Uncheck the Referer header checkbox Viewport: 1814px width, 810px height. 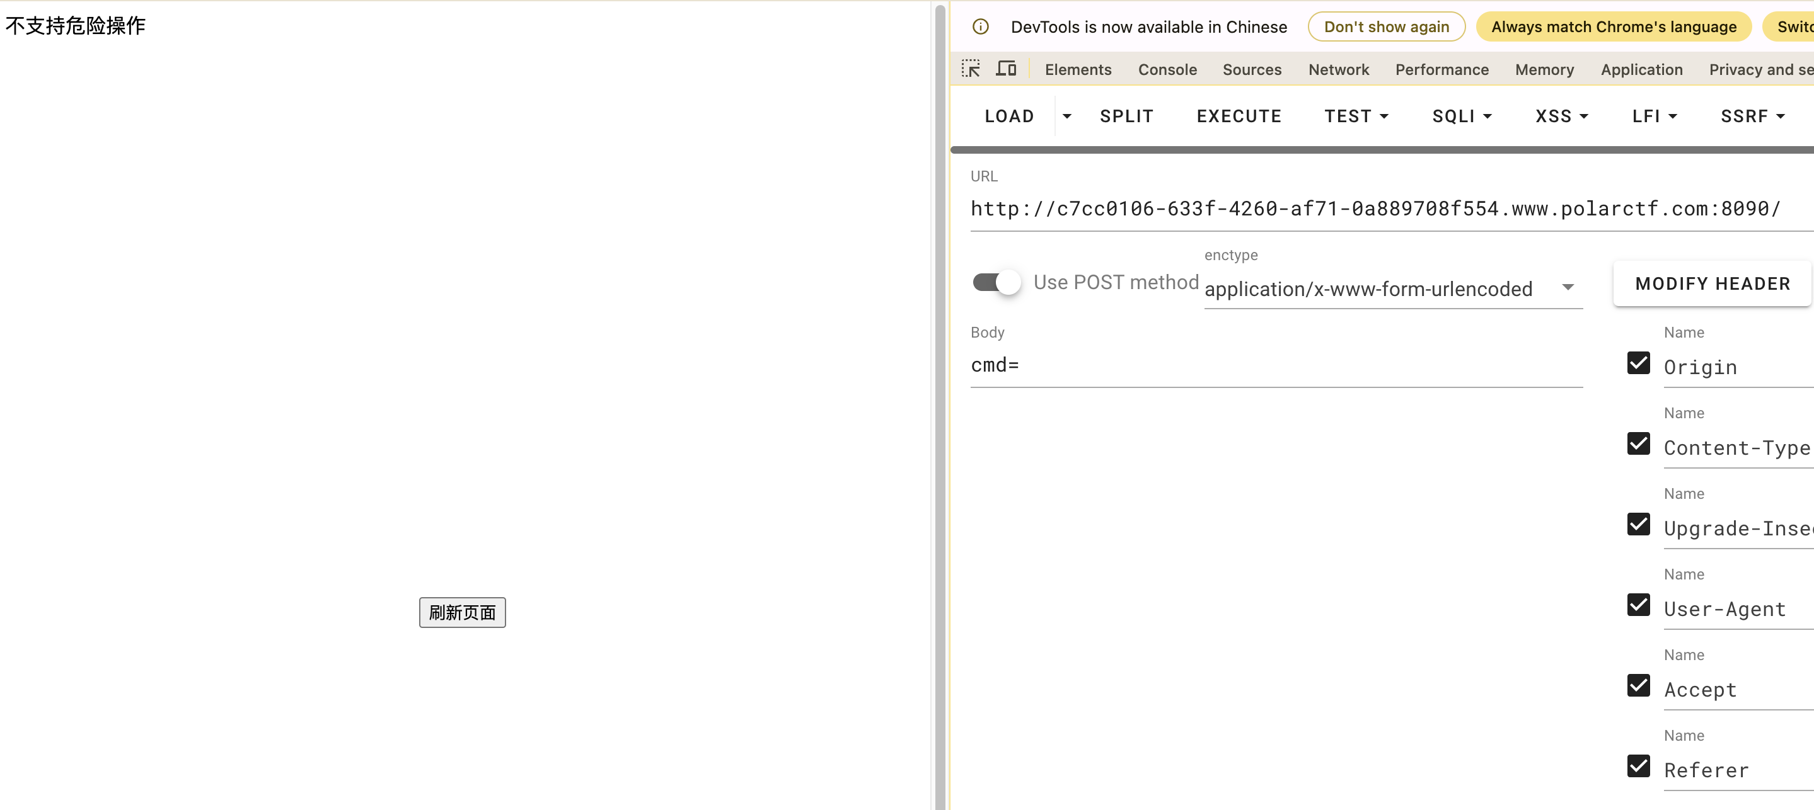point(1638,766)
